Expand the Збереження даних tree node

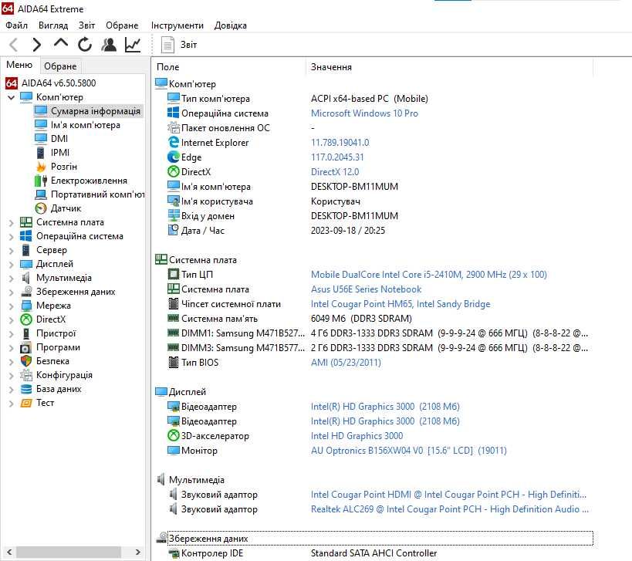point(12,292)
